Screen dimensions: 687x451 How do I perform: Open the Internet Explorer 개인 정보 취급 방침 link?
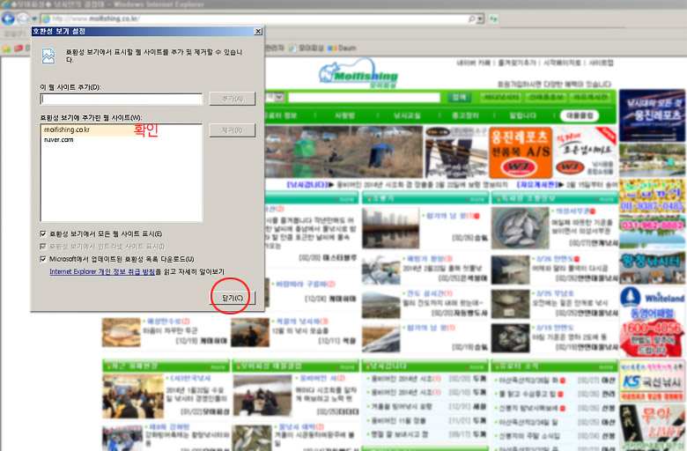(x=102, y=271)
